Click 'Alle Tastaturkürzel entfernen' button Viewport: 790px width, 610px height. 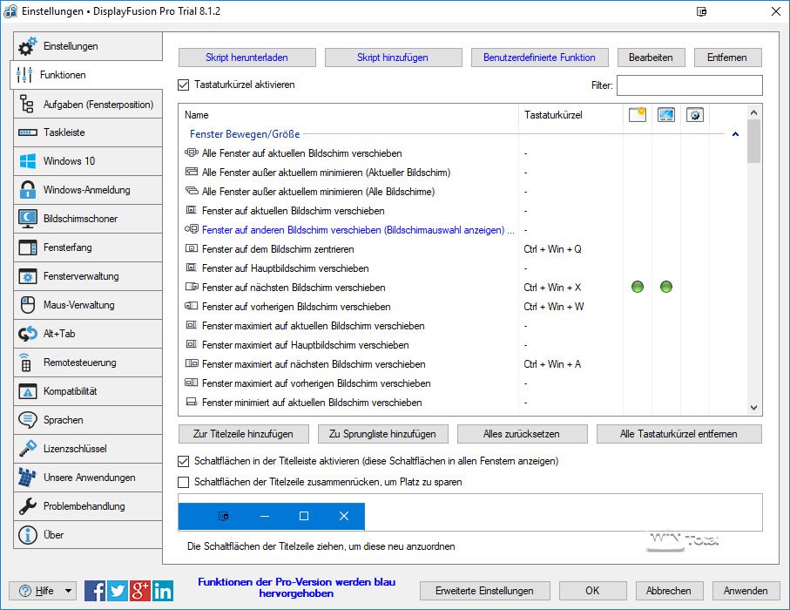[x=679, y=434]
